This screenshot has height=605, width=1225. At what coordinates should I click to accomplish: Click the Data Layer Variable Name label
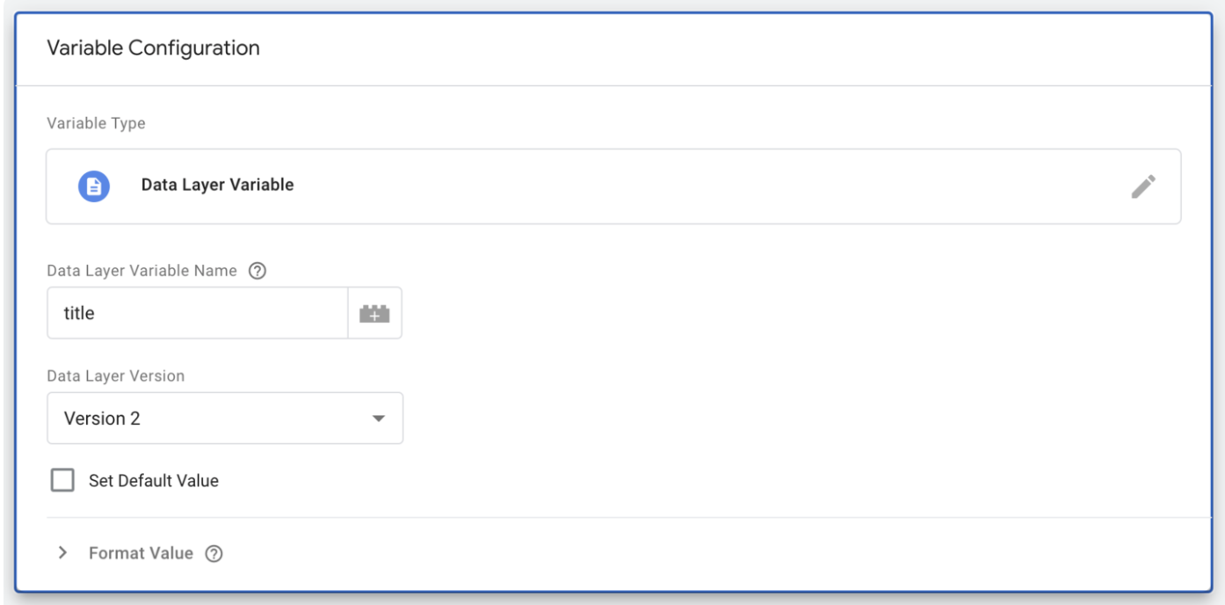coord(141,271)
